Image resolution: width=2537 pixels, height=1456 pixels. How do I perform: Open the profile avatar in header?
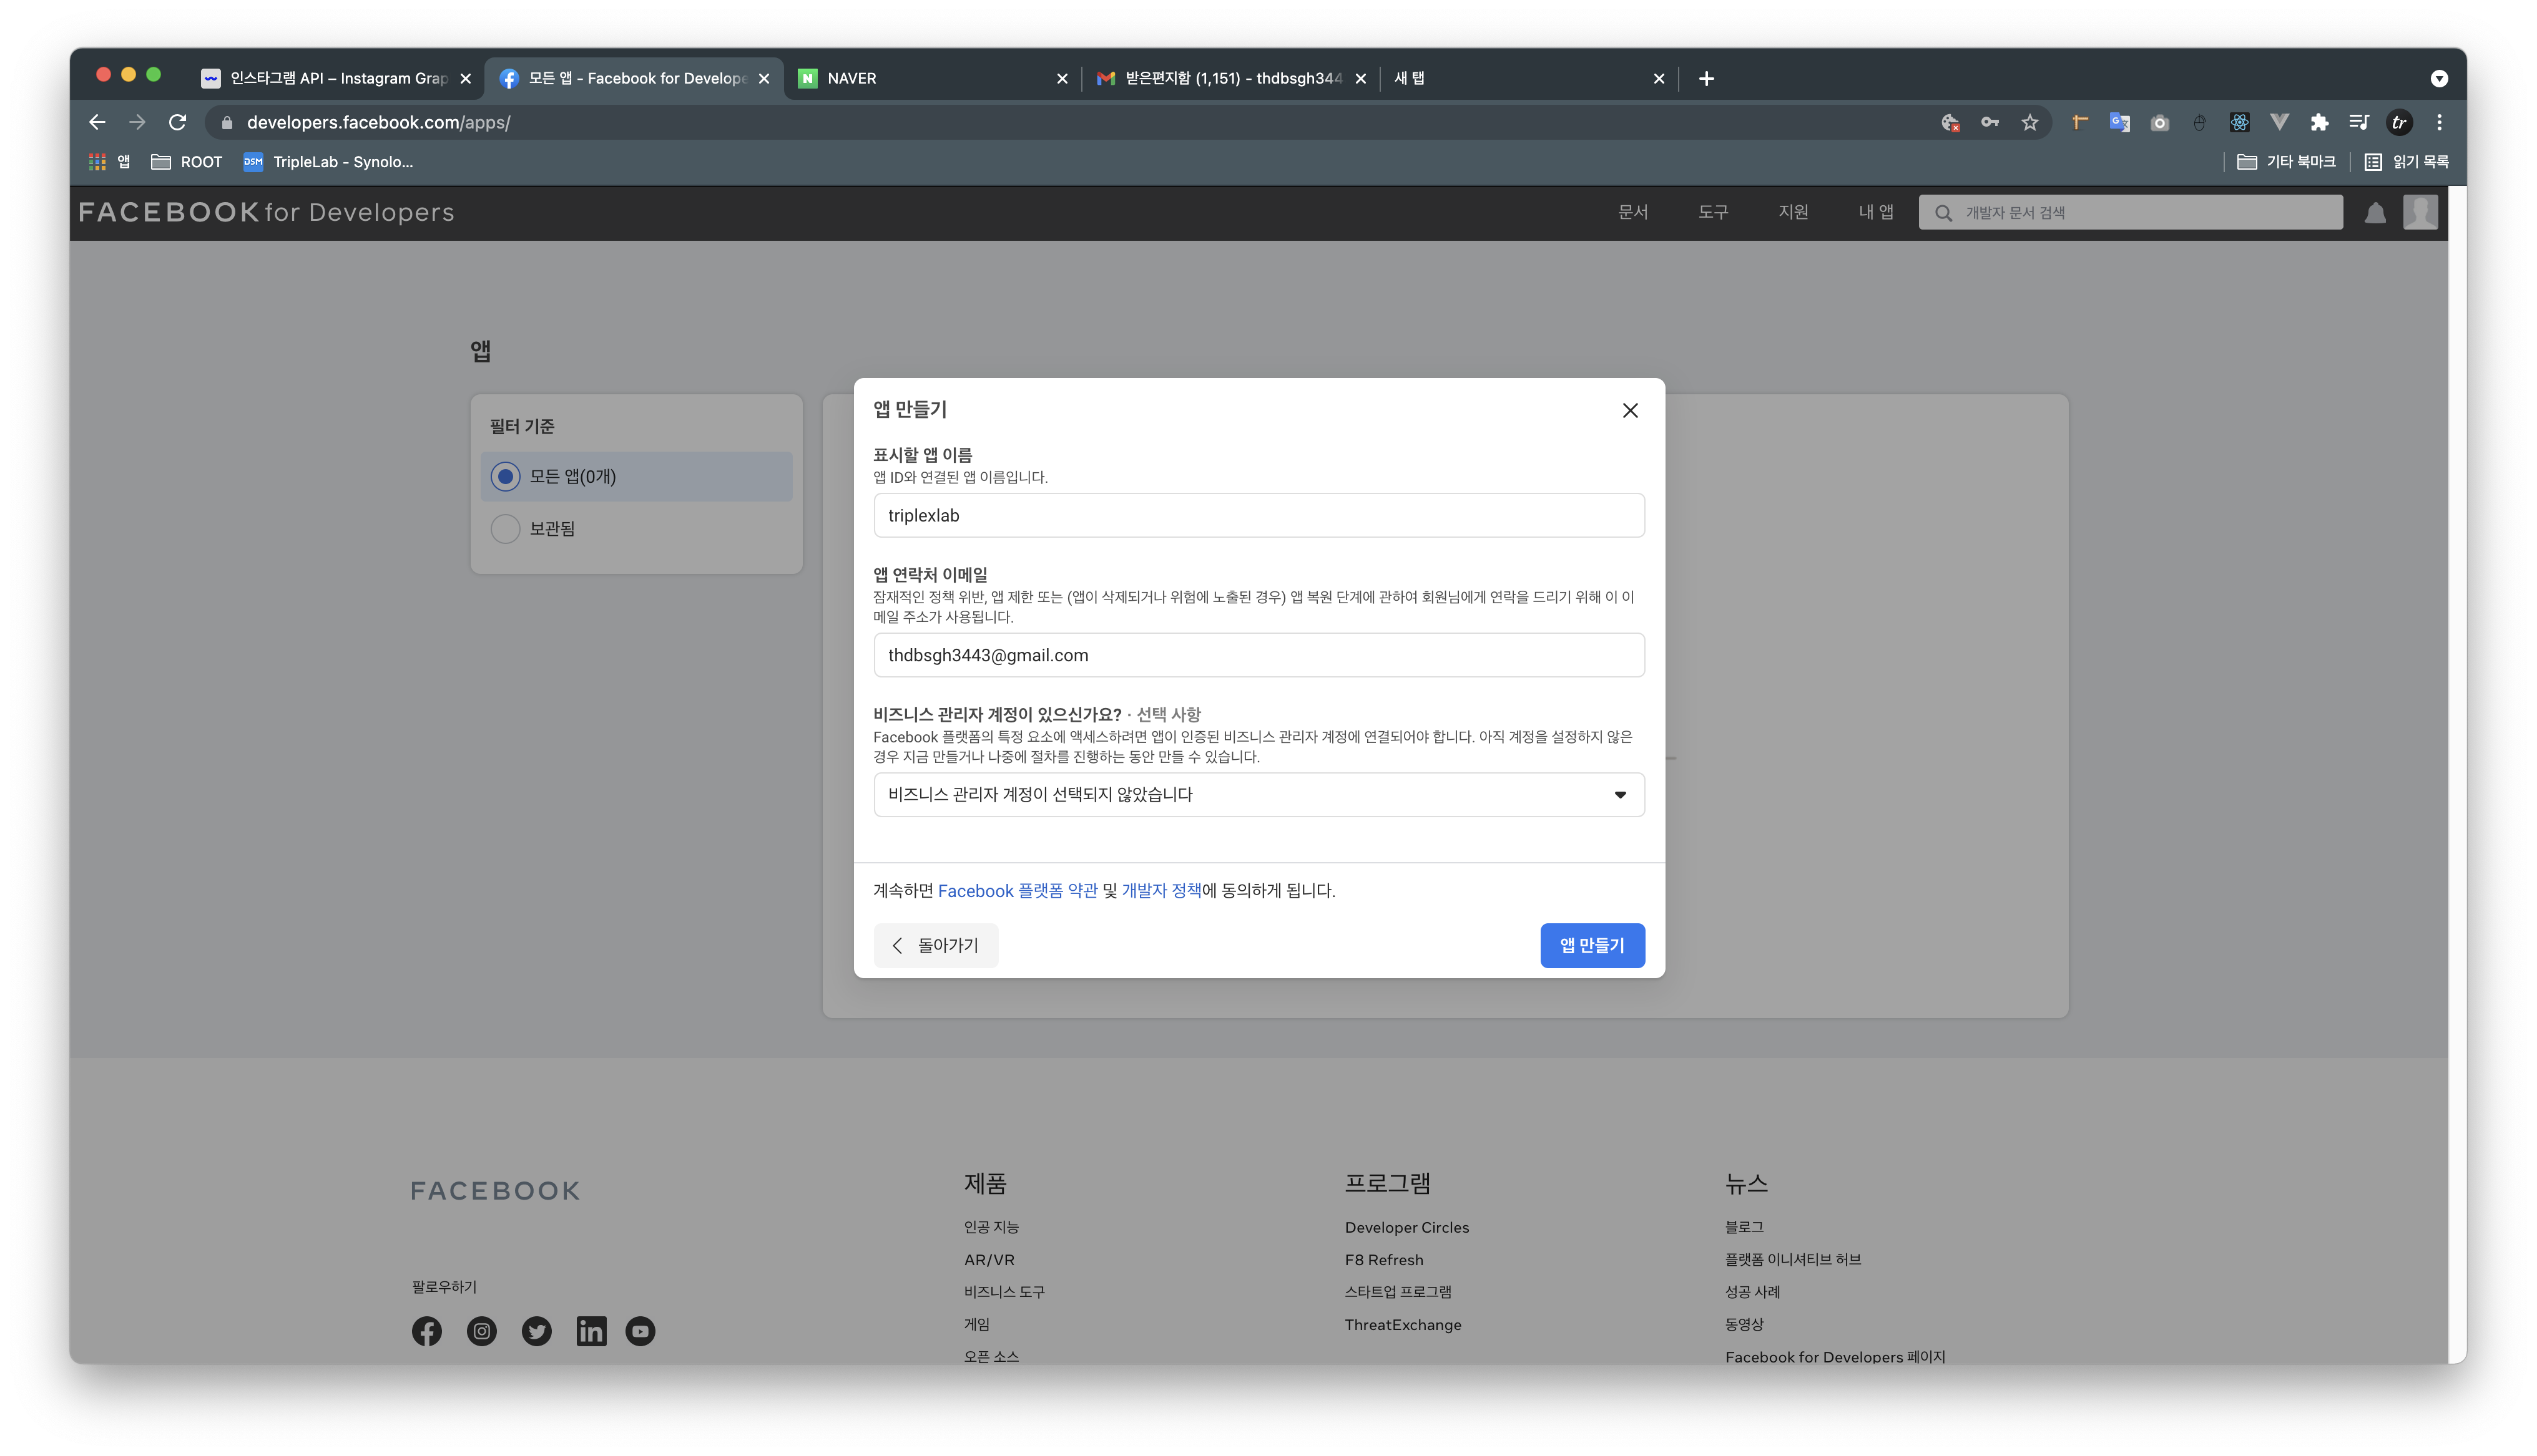tap(2419, 212)
